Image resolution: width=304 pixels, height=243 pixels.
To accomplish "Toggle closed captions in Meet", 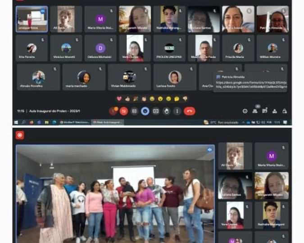I will [x=134, y=111].
